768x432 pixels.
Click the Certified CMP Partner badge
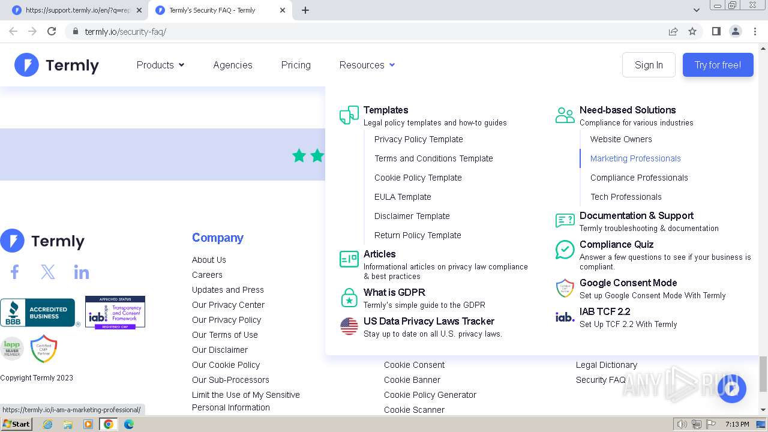(x=44, y=349)
